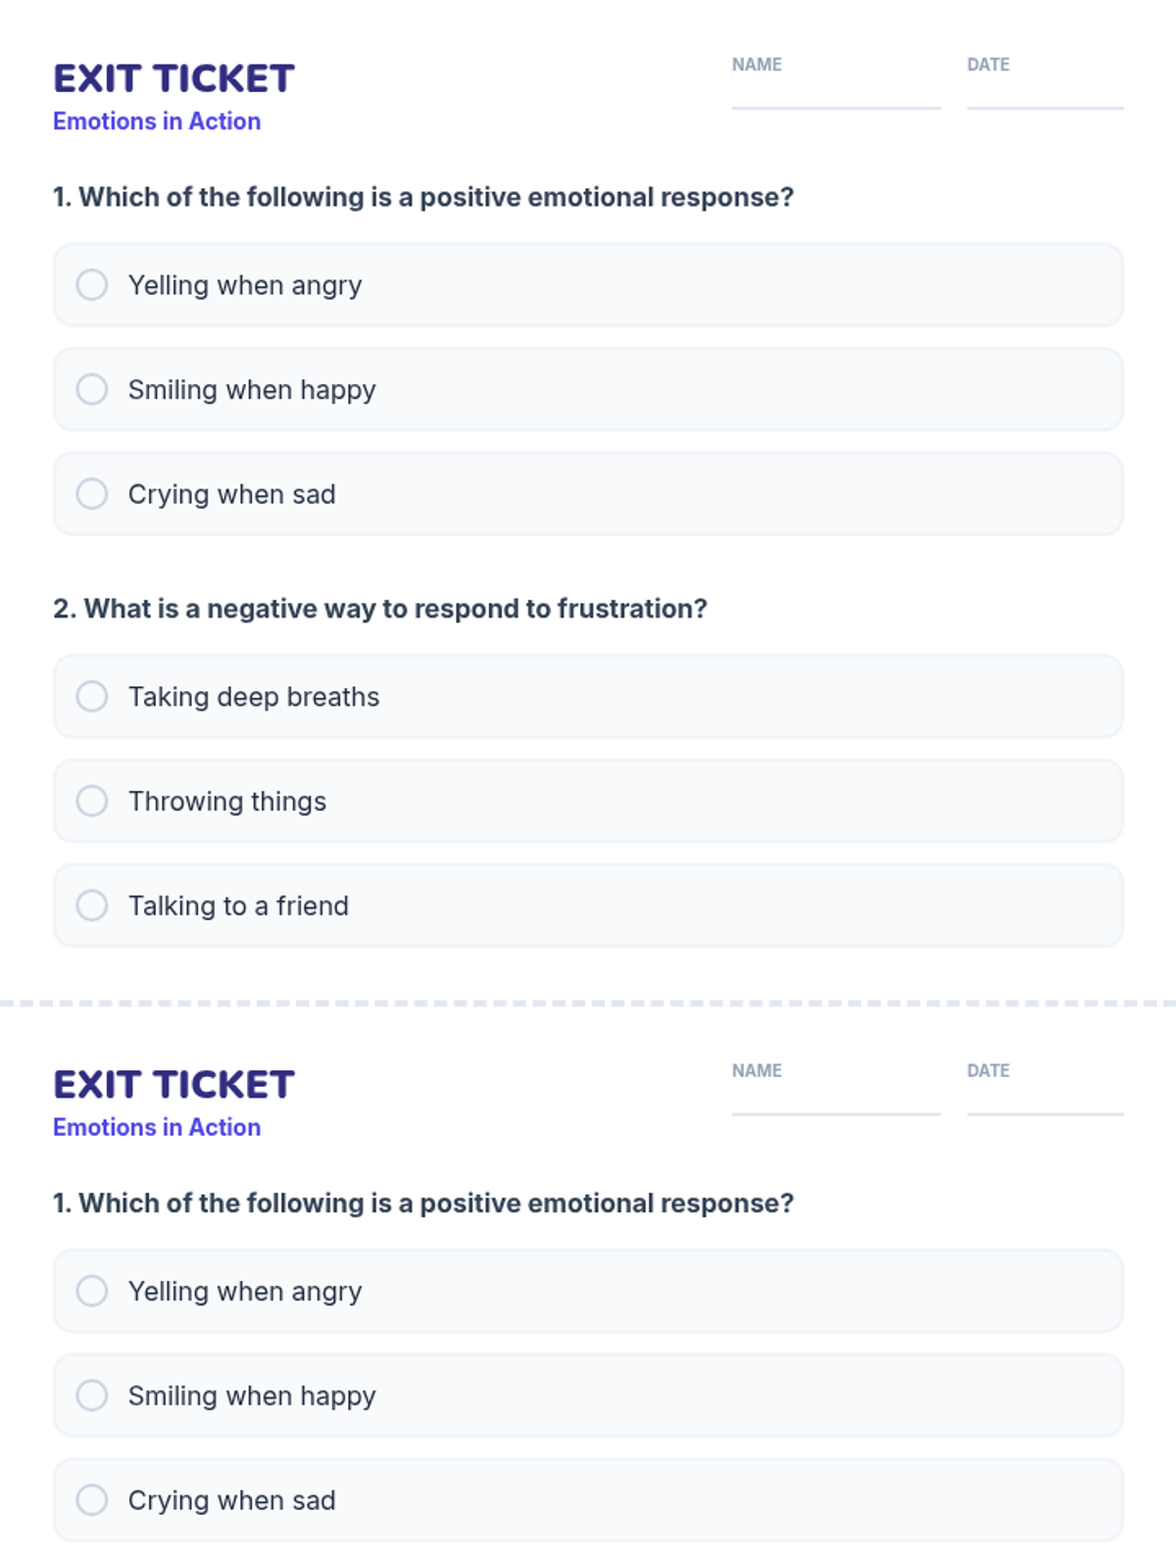Screen dimensions: 1176x1568
Task: Pick 'Crying when sad' in the bottom ticket
Action: pos(92,1500)
